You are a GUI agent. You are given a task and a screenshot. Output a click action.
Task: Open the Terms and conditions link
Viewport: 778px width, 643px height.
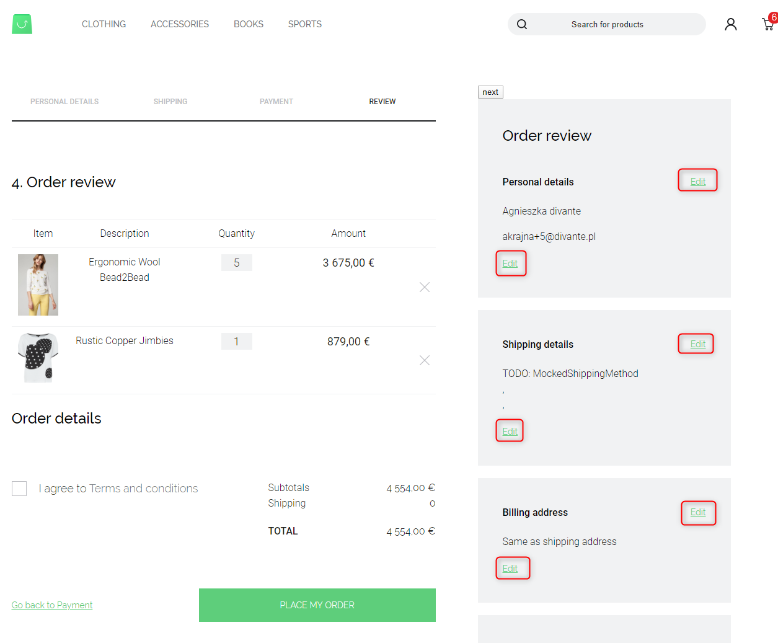145,488
